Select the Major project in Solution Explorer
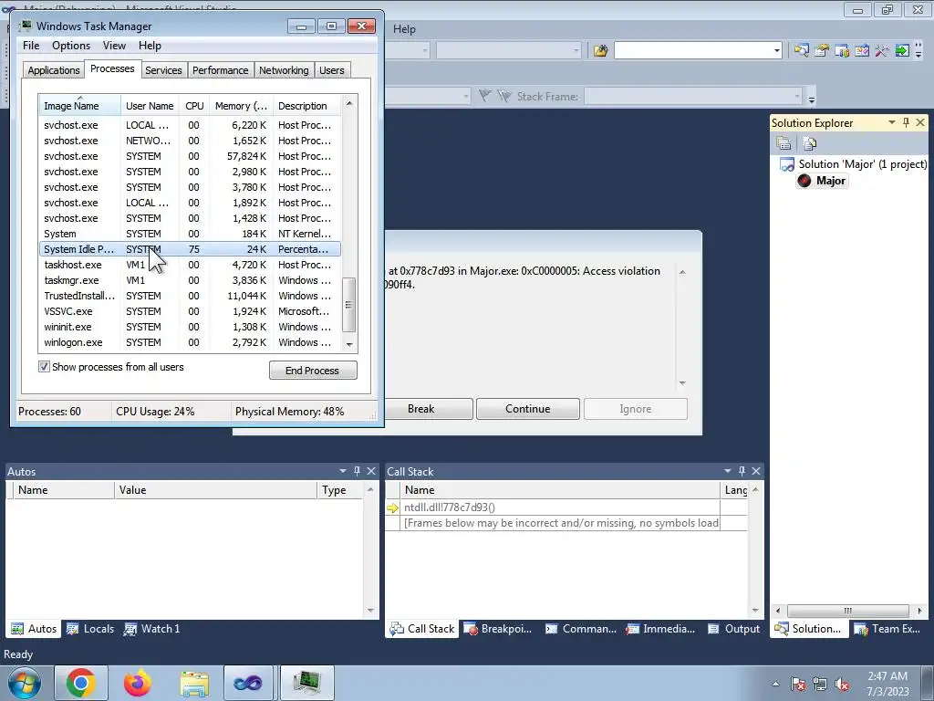Viewport: 934px width, 701px height. 822,181
